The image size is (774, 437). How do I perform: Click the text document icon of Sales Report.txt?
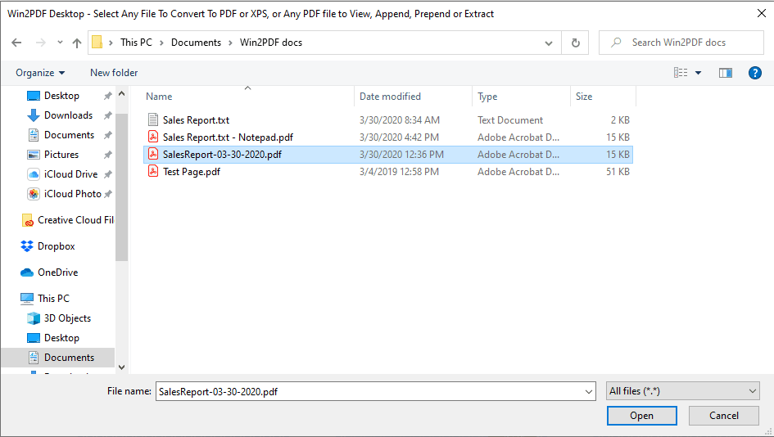tap(153, 119)
